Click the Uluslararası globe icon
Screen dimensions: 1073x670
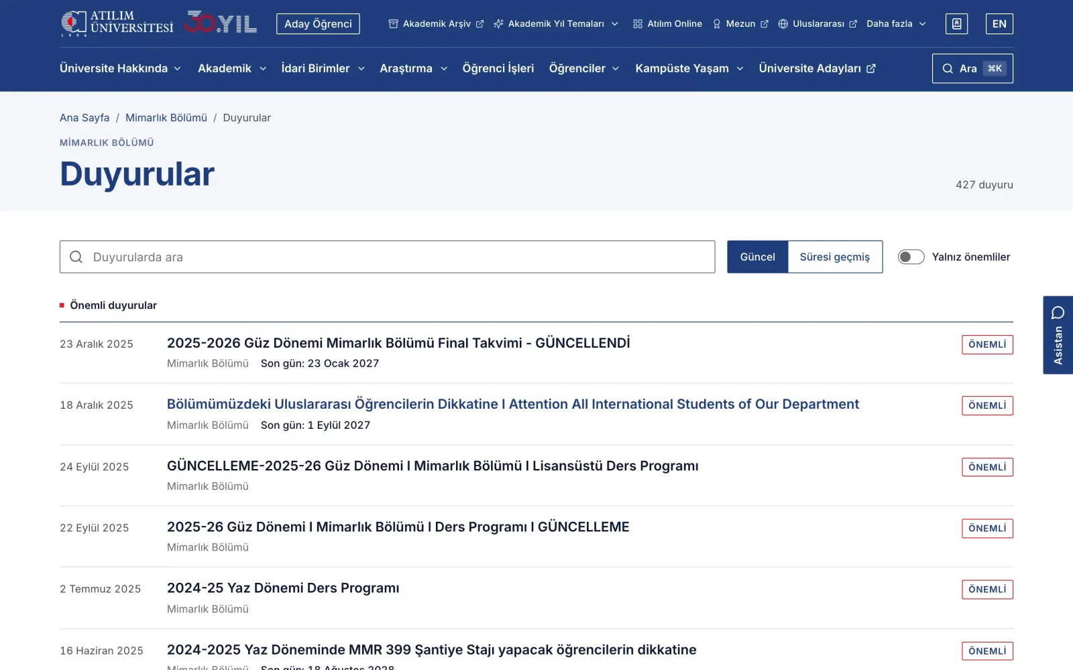point(783,24)
